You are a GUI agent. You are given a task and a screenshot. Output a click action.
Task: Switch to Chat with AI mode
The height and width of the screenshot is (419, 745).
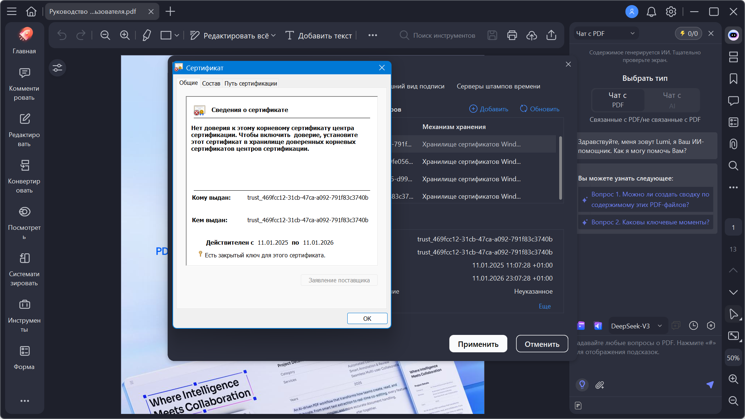click(672, 100)
